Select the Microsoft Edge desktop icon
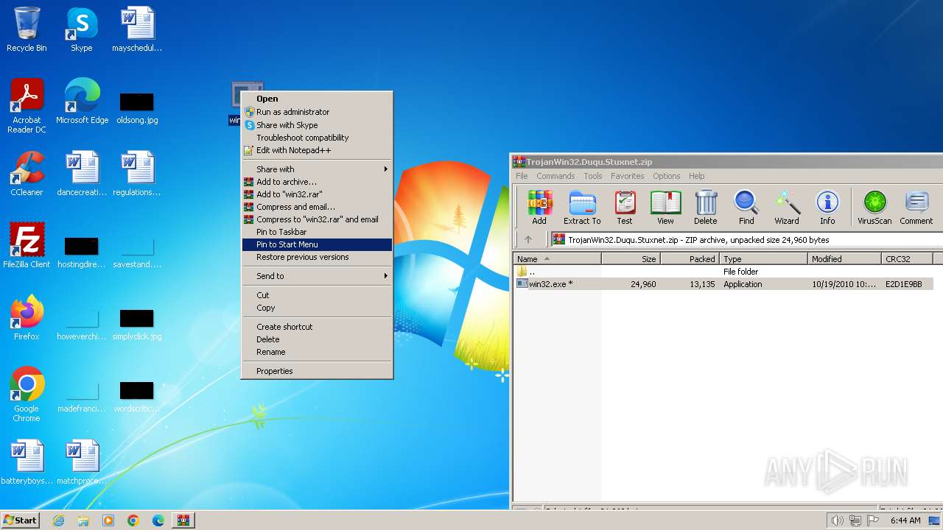Screen dimensions: 943x530 pos(82,102)
